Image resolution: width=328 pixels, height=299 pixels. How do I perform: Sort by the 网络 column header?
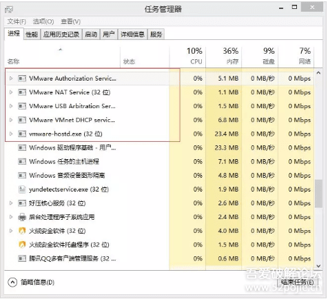(x=296, y=57)
